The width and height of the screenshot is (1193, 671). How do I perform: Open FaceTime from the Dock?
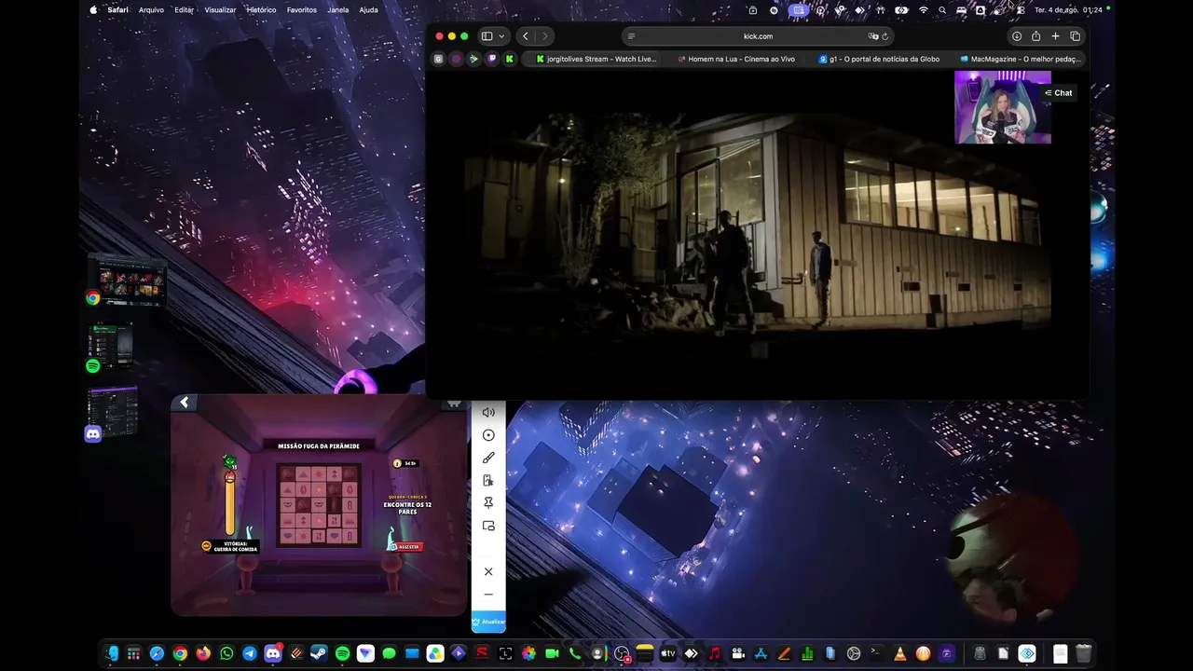pyautogui.click(x=552, y=653)
